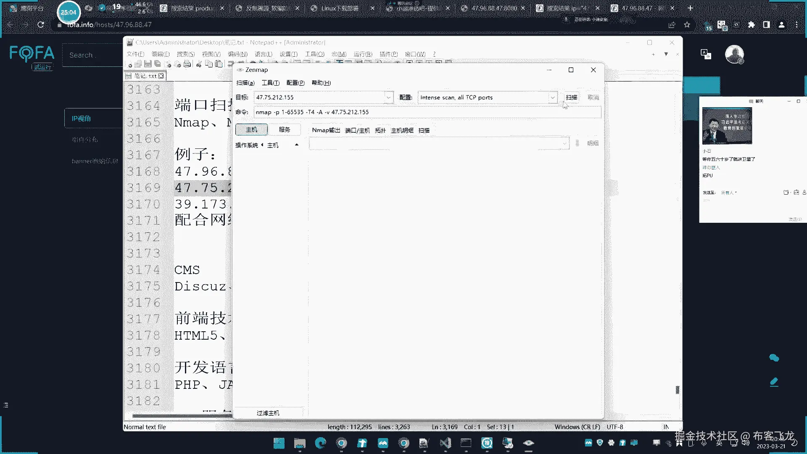The height and width of the screenshot is (454, 807).
Task: Toggle the 主机 hosts view button
Action: coord(251,130)
